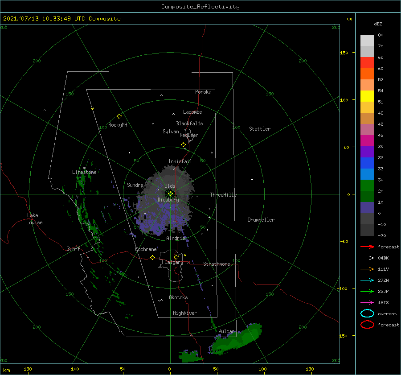Click the Lake Louise label
Screen dimensions: 401x375
tap(34, 219)
